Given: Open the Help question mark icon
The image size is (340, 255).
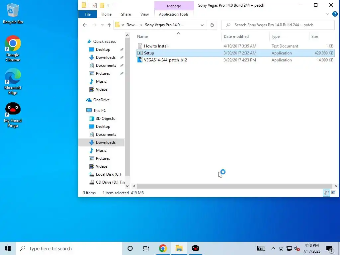Looking at the screenshot, I should click(x=335, y=14).
